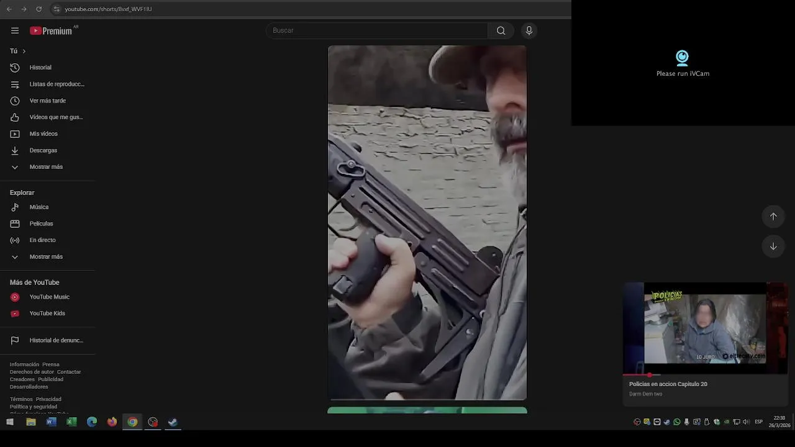Open Microsoft Edge from taskbar
The width and height of the screenshot is (795, 447).
tap(92, 422)
